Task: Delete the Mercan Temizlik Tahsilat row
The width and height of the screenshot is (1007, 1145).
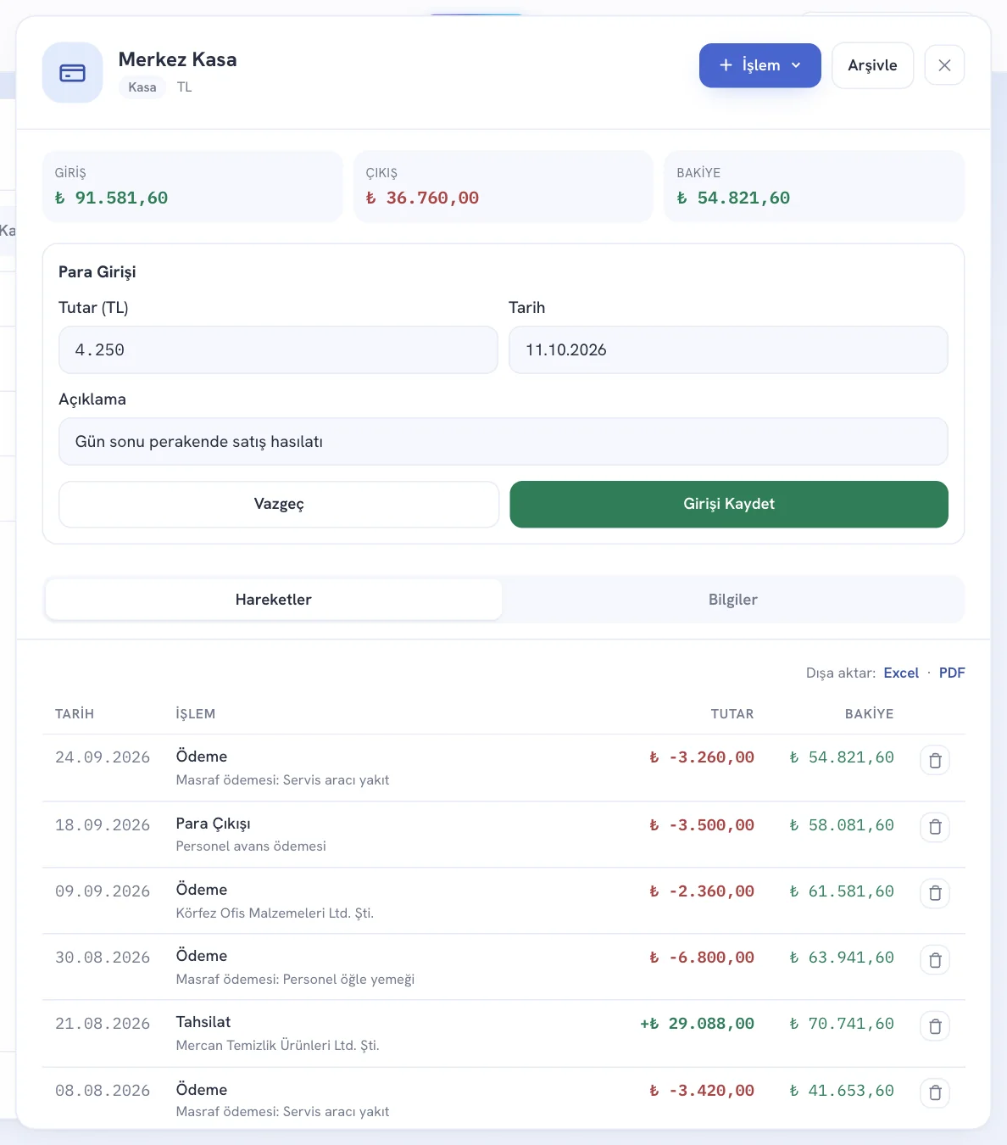Action: (x=935, y=1027)
